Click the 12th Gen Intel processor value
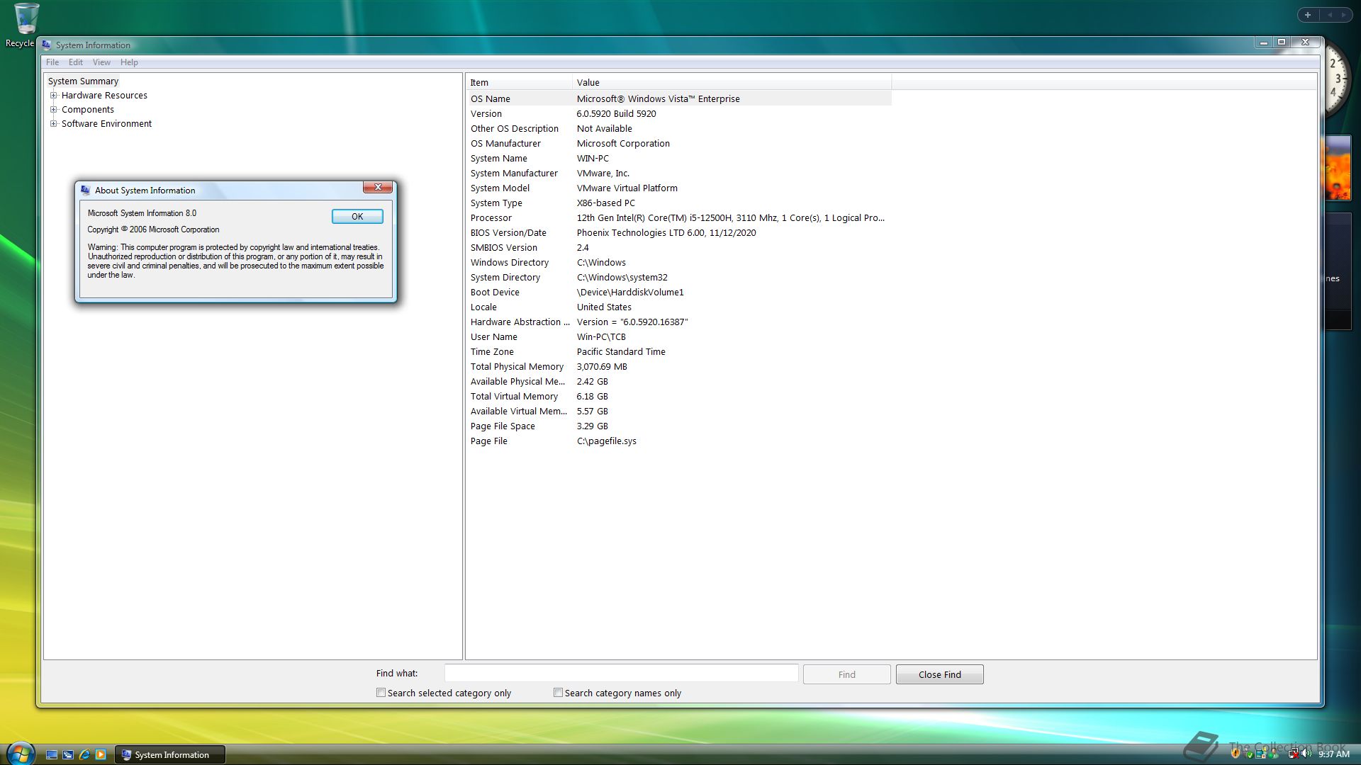1361x765 pixels. (730, 217)
